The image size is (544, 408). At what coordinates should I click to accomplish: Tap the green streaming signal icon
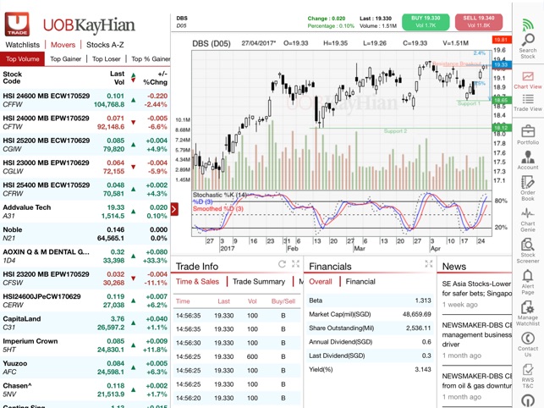[528, 25]
